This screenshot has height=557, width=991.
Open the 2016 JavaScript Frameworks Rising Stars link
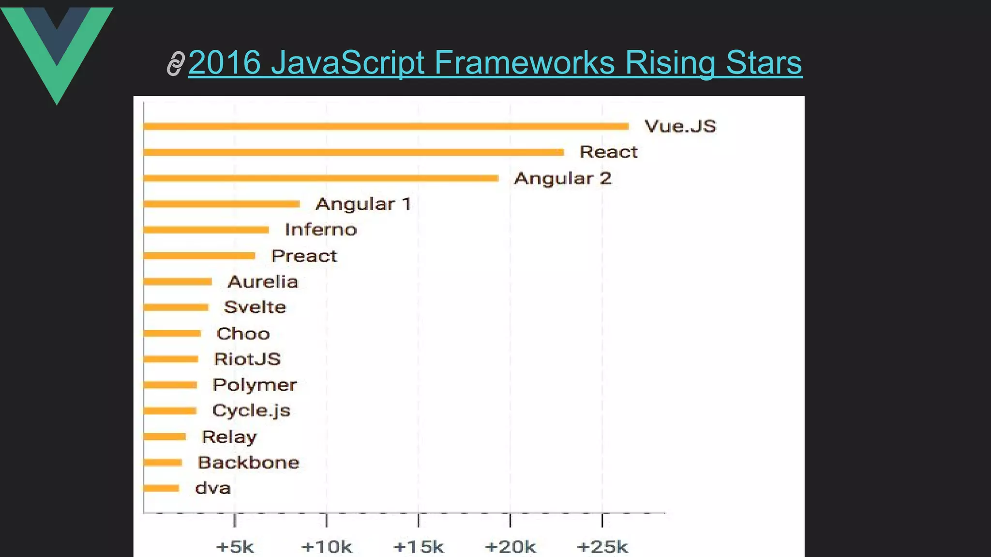495,63
